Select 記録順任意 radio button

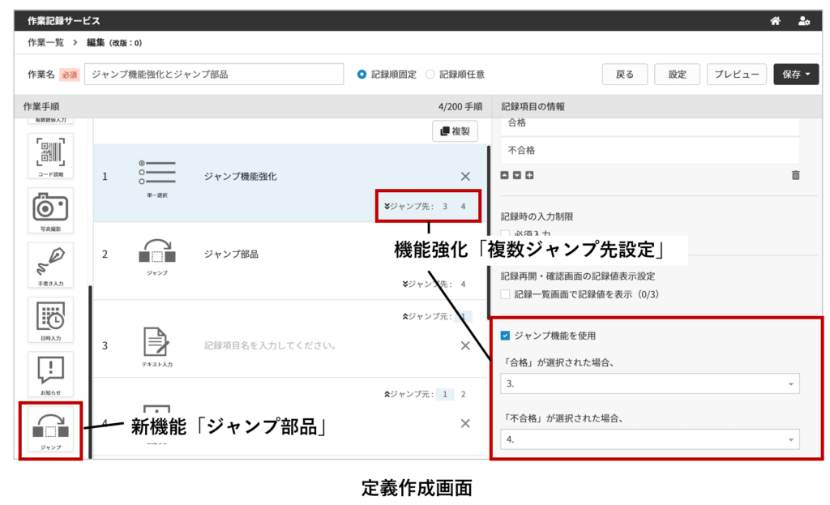tap(430, 75)
